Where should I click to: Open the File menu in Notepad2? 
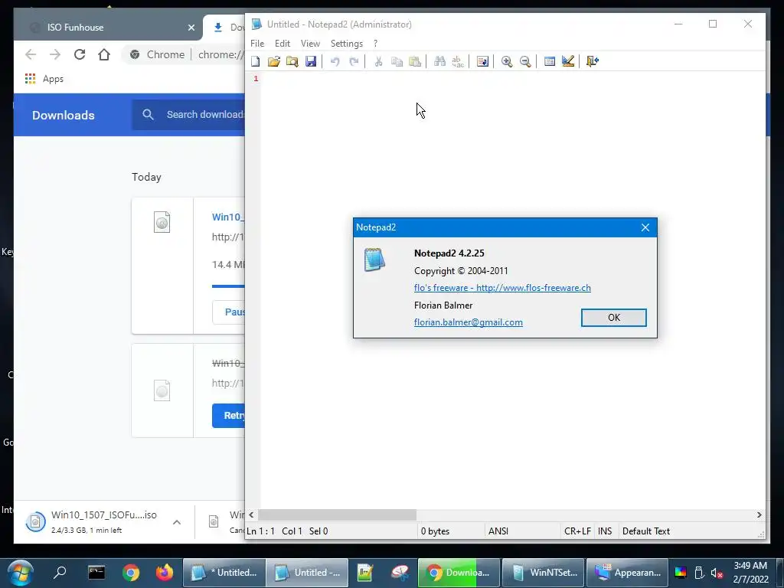pos(257,44)
